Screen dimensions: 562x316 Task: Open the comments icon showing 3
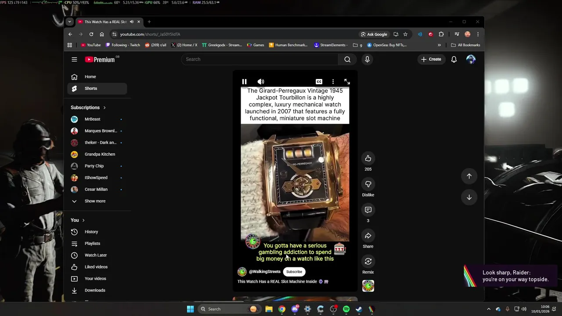point(368,210)
